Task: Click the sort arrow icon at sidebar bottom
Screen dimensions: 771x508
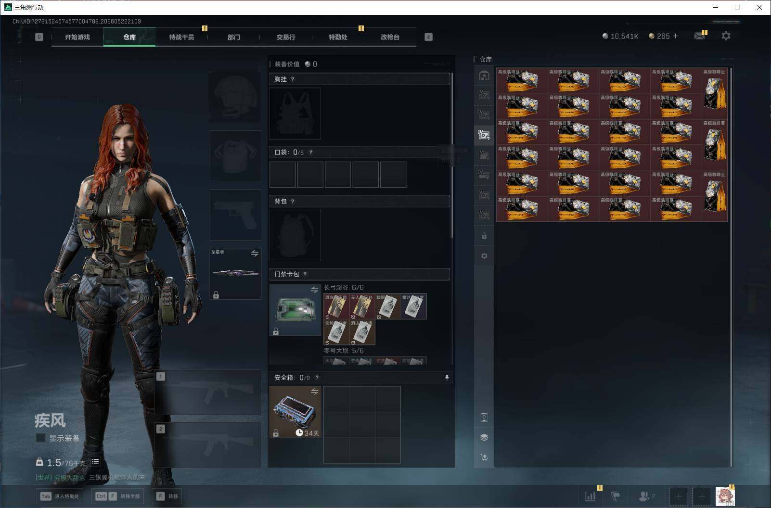Action: coord(484,457)
